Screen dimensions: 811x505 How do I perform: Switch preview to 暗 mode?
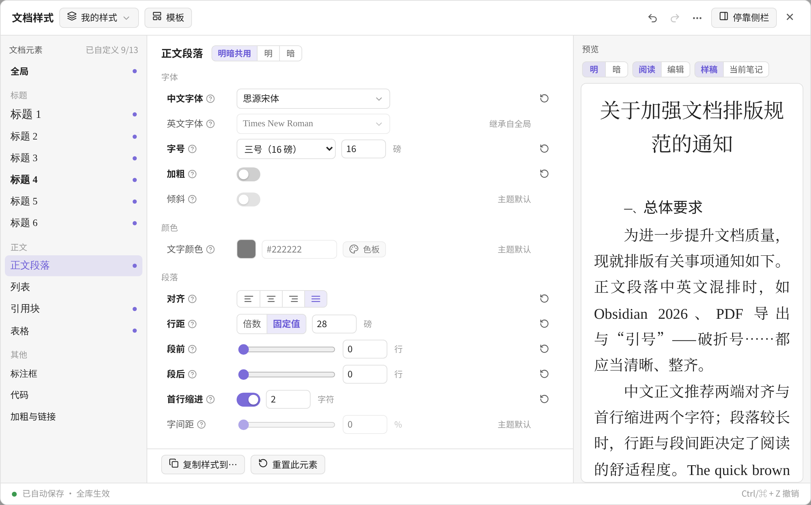pyautogui.click(x=617, y=69)
